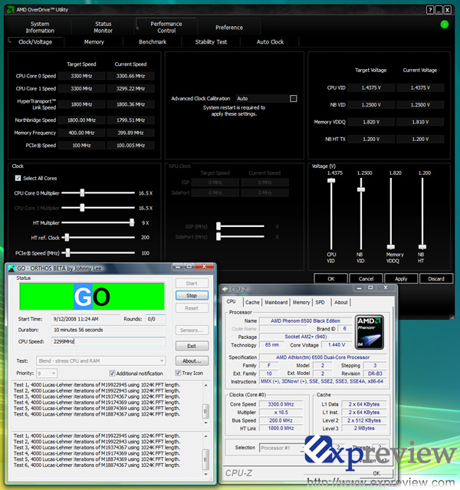Click the CPU-Z Core Speed value

click(x=281, y=404)
